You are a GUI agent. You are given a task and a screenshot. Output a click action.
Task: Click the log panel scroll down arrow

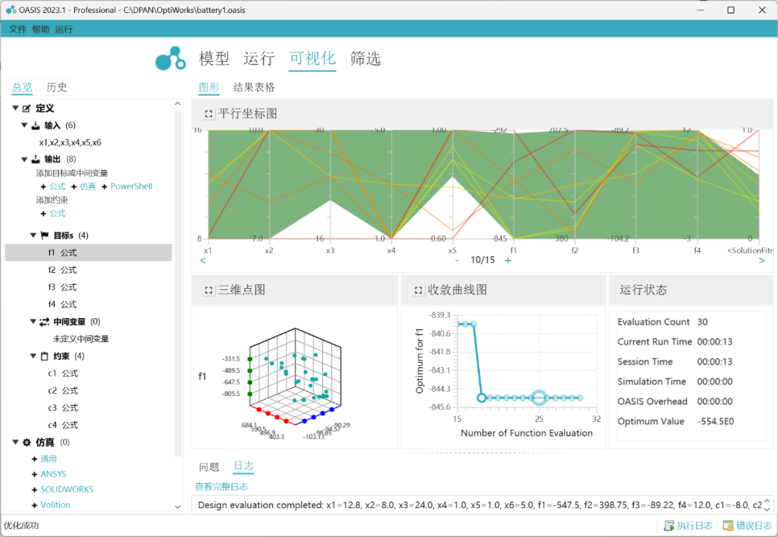coord(767,510)
